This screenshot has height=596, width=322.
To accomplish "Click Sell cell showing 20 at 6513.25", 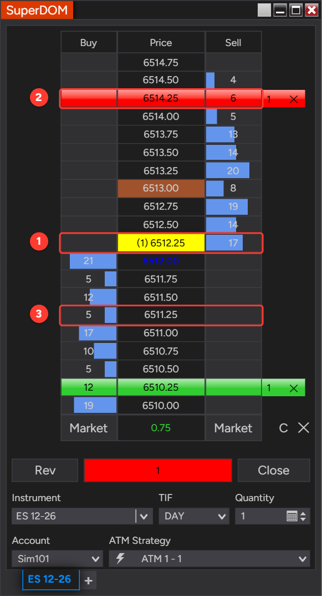I will [233, 171].
